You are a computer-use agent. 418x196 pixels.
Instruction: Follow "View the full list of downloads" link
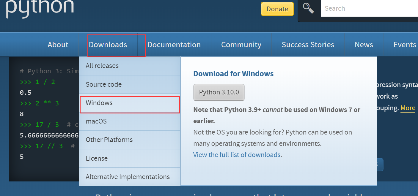click(237, 155)
